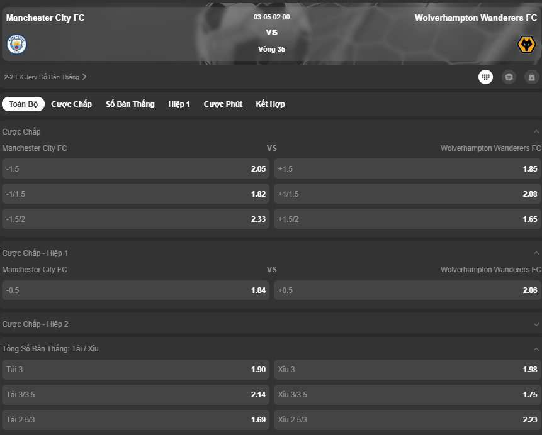Image resolution: width=542 pixels, height=435 pixels.
Task: Bet Manchester City -1.5 at 2.05
Action: pyautogui.click(x=135, y=169)
